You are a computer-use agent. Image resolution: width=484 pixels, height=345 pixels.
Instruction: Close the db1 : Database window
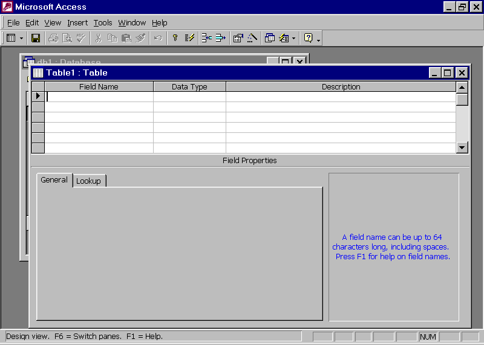(x=299, y=61)
